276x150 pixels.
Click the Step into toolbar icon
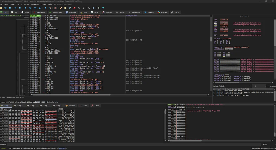tap(26, 8)
